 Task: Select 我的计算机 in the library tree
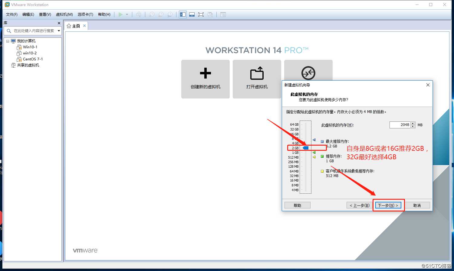(x=26, y=41)
